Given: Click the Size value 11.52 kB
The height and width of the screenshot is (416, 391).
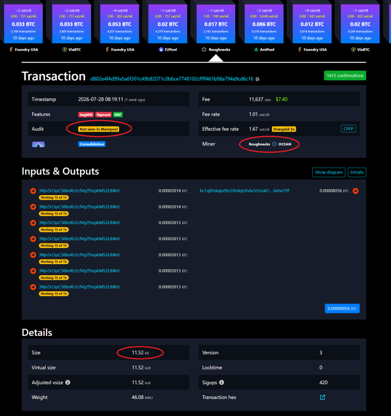Looking at the screenshot, I should tap(141, 352).
